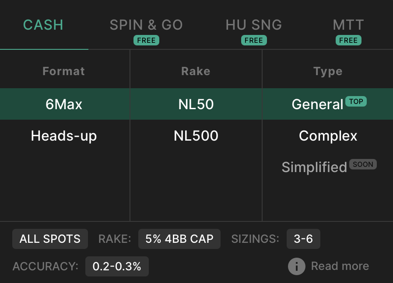Viewport: 393px width, 283px height.
Task: Switch to the SPIN & GO tab
Action: coord(146,25)
